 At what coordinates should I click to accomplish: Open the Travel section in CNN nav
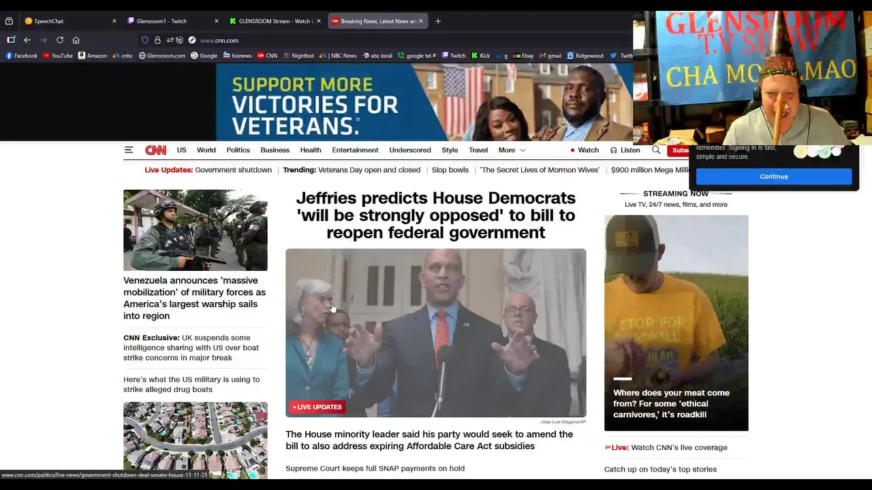click(x=478, y=150)
